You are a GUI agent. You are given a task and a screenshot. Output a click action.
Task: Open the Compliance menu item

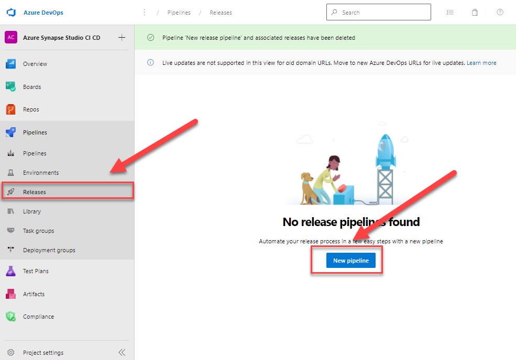[38, 317]
